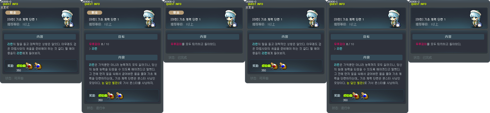The image size is (490, 113).
Task: Select the 目标 header in the 进行中 panel without 职业 badge
Action: (366, 37)
